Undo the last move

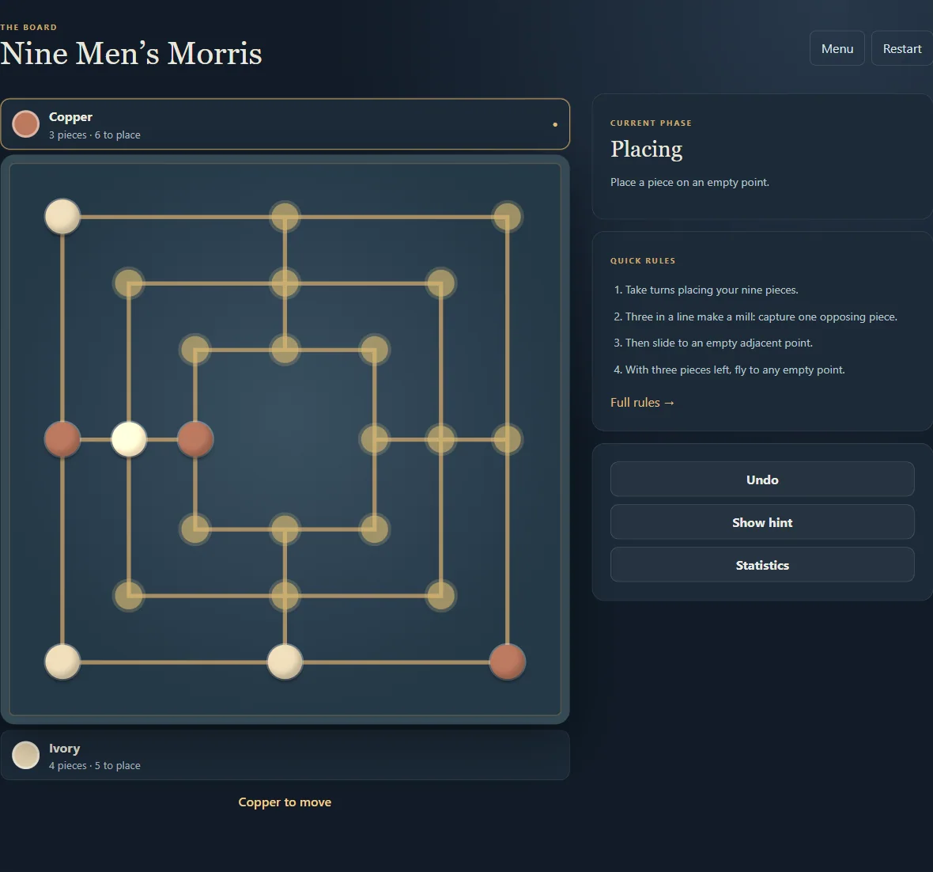762,480
